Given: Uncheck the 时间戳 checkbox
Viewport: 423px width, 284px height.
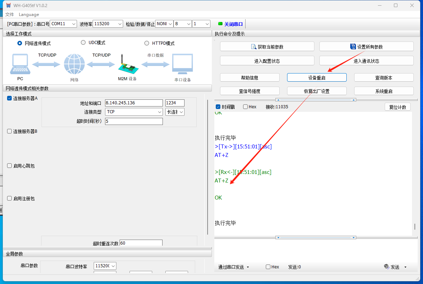Looking at the screenshot, I should (218, 107).
